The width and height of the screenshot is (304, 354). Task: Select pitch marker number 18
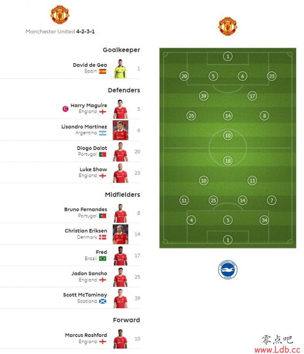(x=228, y=161)
